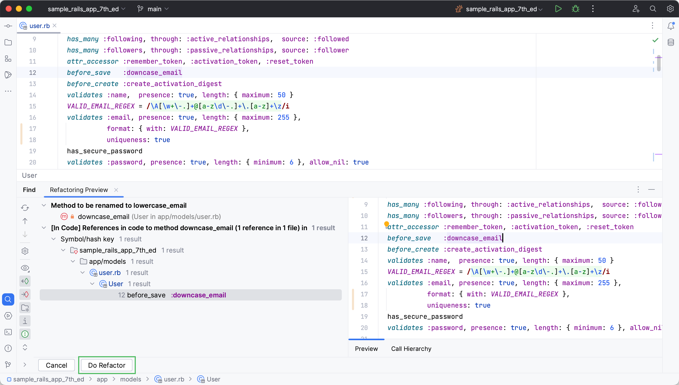
Task: Click the editor vertical scrollbar thumb
Action: pyautogui.click(x=659, y=64)
